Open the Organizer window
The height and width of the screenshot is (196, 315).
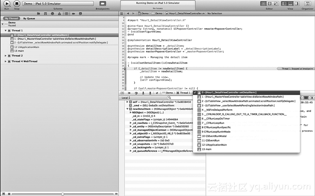tap(307, 4)
